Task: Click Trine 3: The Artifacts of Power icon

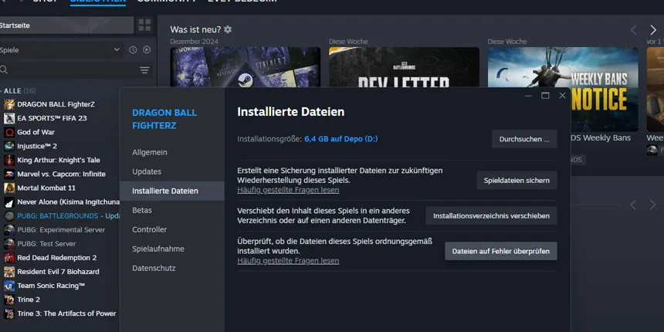Action: click(9, 313)
